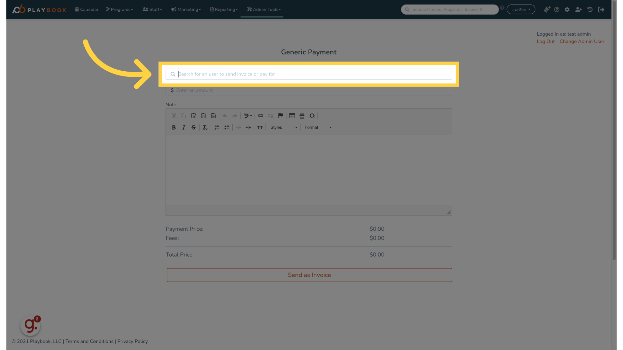Click the Bold formatting icon
This screenshot has width=623, height=350.
[x=174, y=127]
